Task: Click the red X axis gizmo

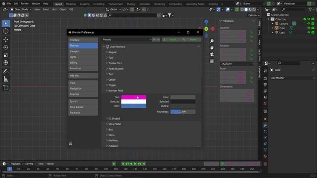Action: point(212,29)
